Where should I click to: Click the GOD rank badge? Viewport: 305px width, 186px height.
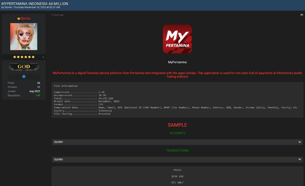[x=24, y=67]
